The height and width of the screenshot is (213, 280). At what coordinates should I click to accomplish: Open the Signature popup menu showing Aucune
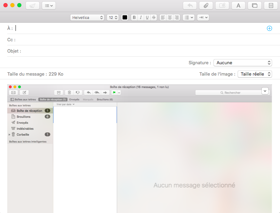pos(243,63)
